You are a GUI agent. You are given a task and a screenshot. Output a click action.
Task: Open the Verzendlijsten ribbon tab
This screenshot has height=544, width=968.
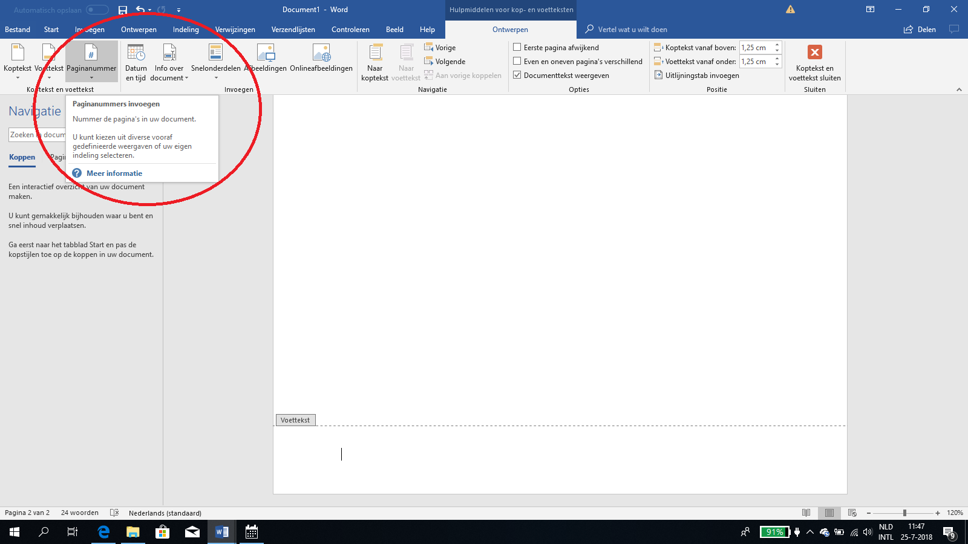click(x=293, y=30)
